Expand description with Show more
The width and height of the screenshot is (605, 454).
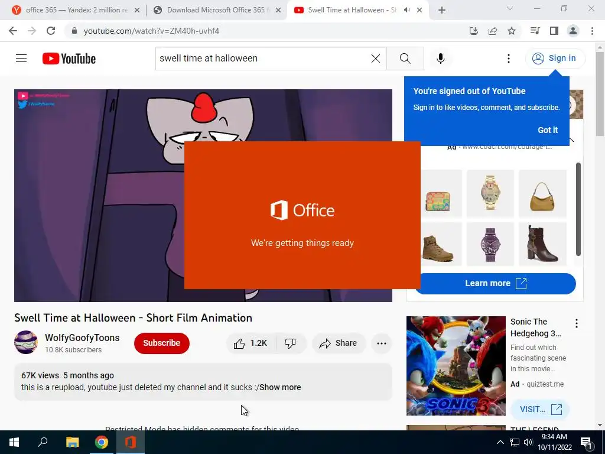click(280, 387)
